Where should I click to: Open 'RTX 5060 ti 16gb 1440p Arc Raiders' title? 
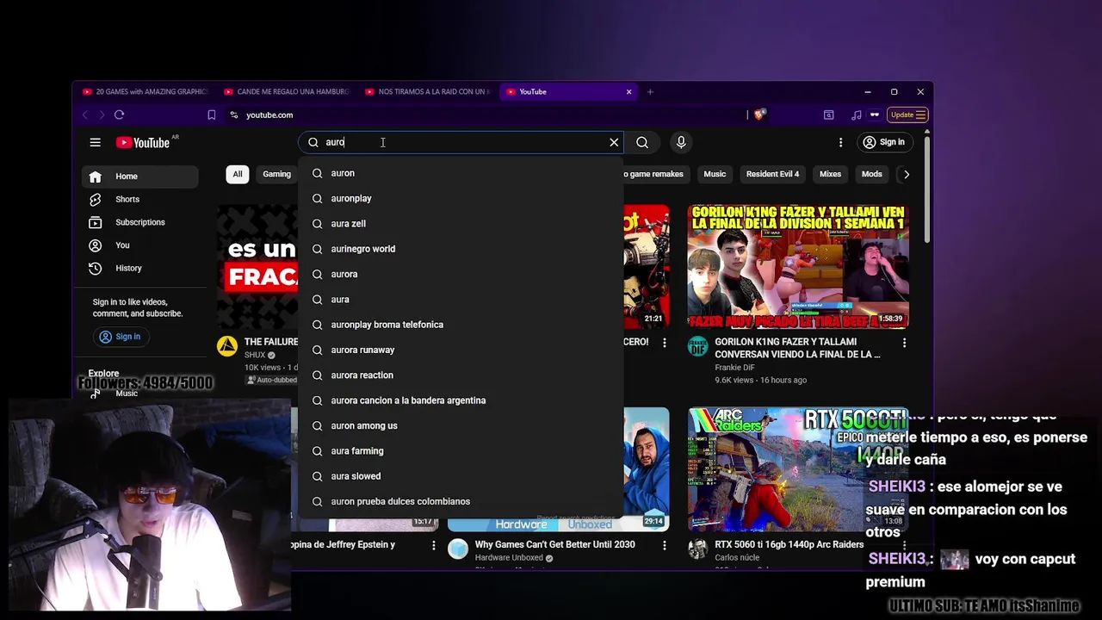pyautogui.click(x=789, y=545)
